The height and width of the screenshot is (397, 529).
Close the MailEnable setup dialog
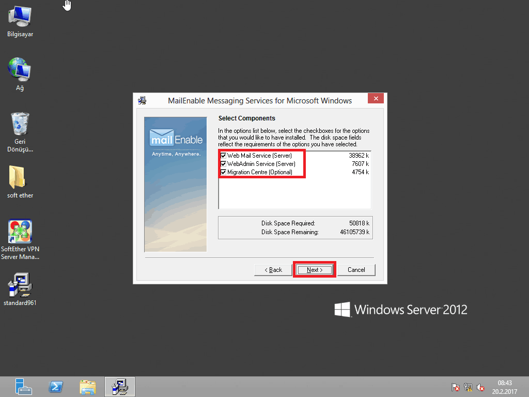coord(376,99)
